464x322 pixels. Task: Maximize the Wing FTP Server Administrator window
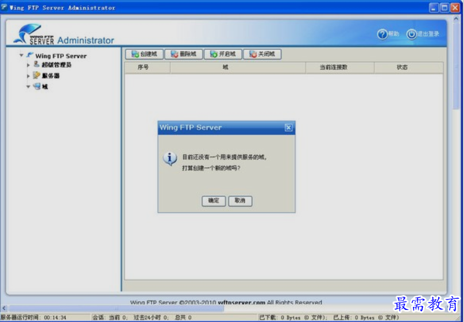444,7
